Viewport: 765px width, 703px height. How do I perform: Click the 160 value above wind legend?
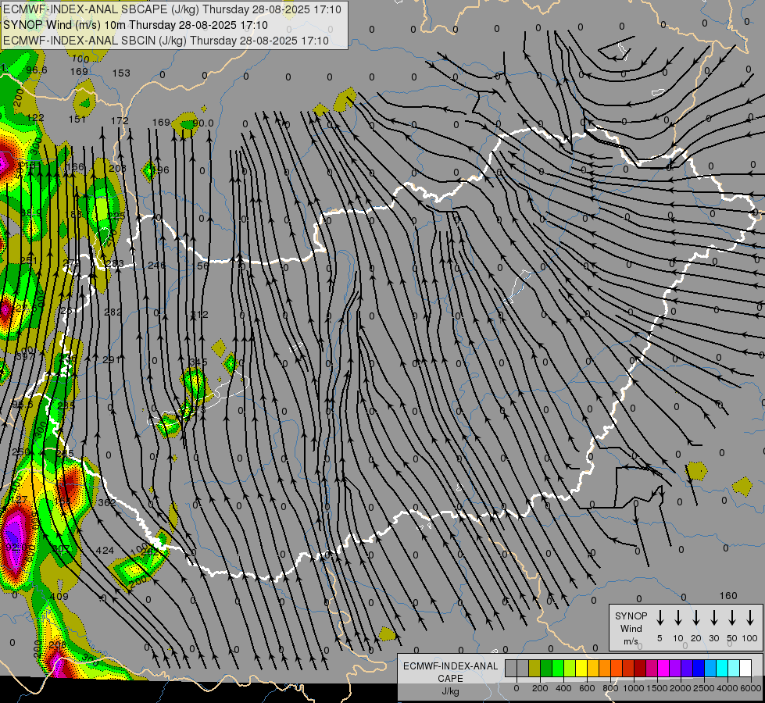[728, 596]
